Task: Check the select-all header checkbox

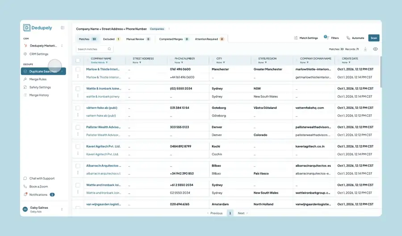Action: [x=78, y=60]
